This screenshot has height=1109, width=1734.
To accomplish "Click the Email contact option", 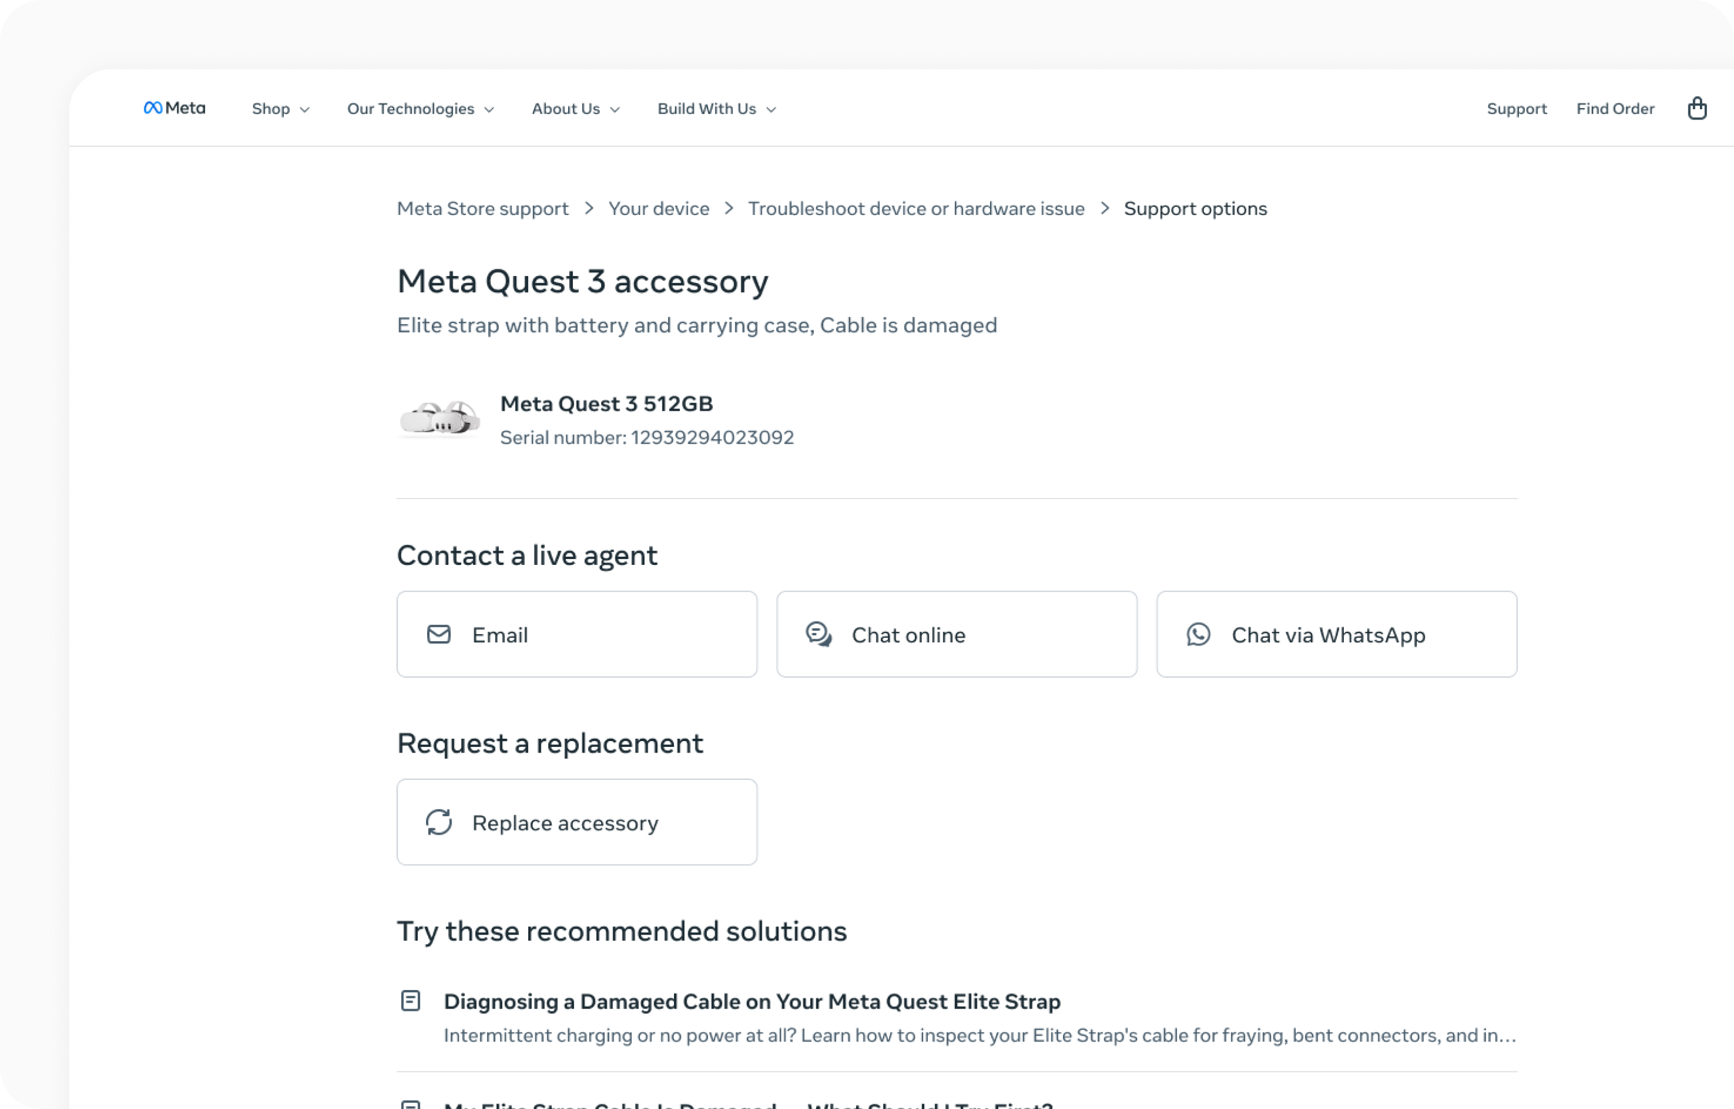I will 576,634.
